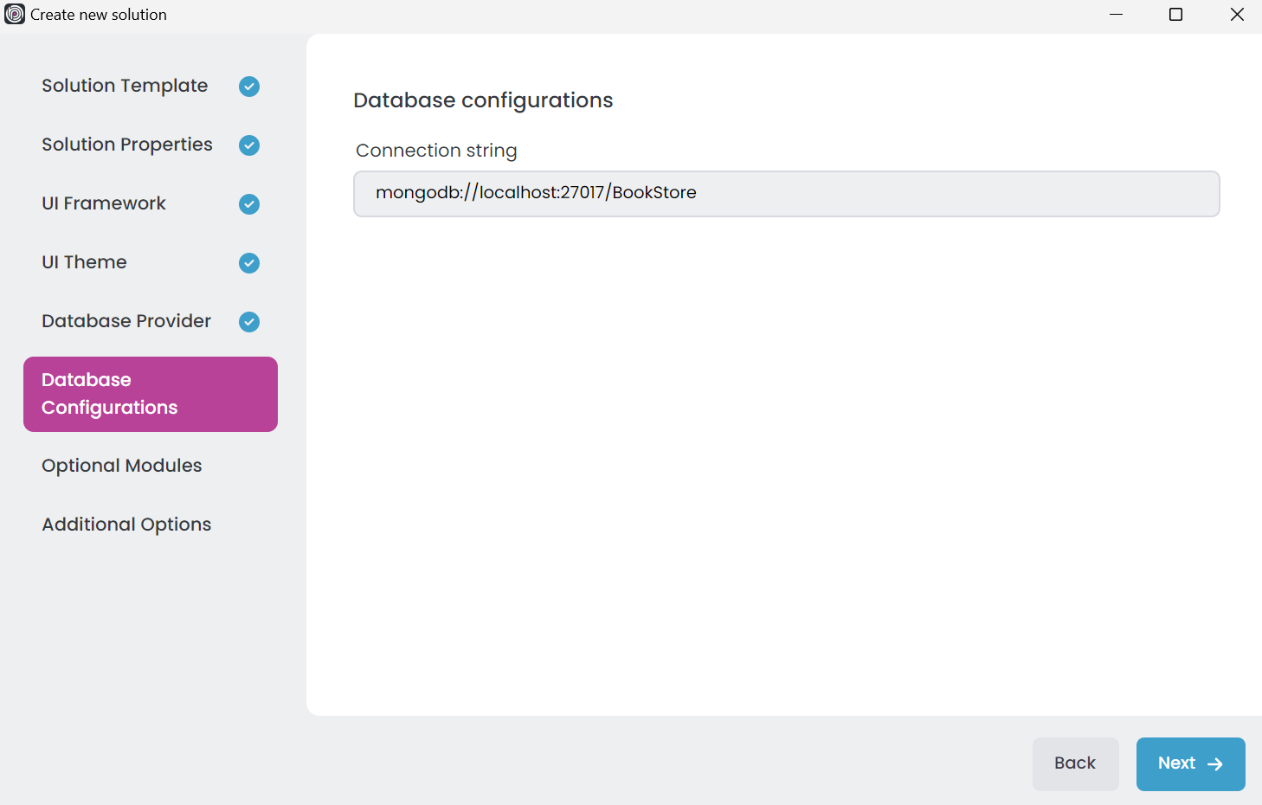Close the Create new solution dialog

point(1237,15)
